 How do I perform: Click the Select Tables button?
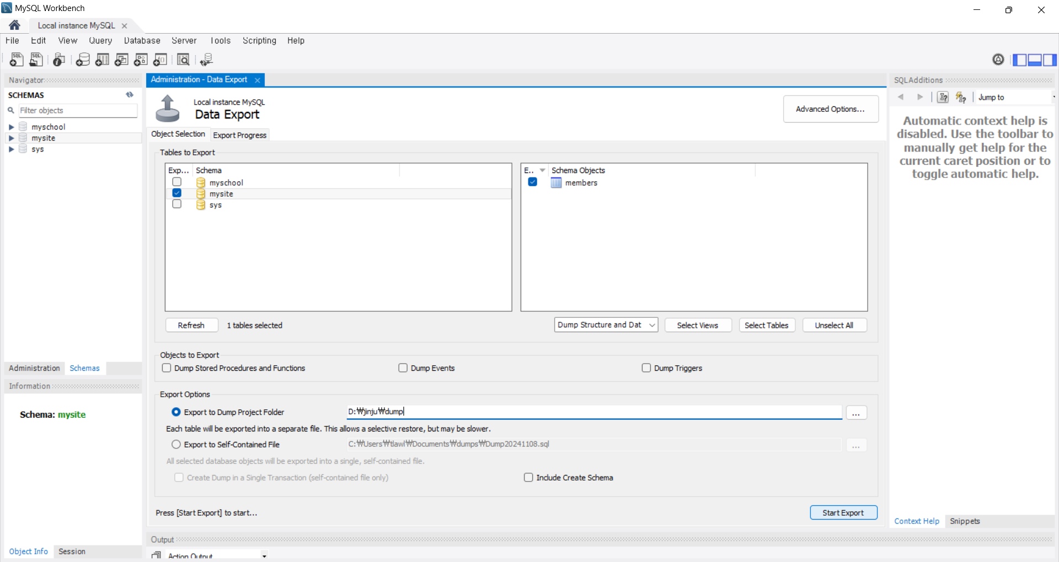click(x=767, y=325)
